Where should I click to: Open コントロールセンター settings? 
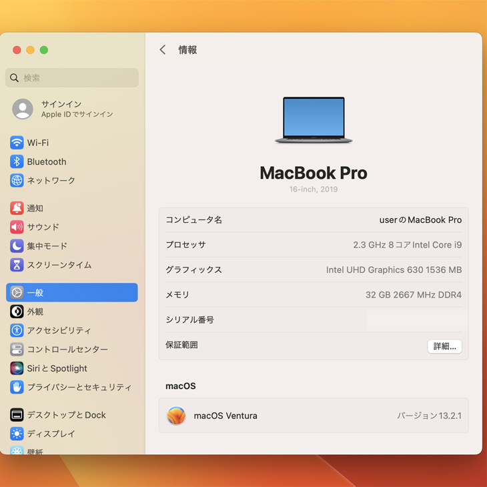67,350
